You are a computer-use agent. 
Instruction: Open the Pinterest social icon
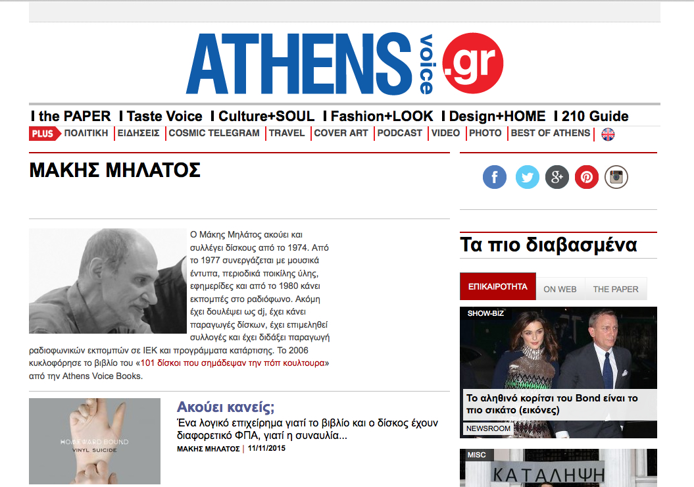pyautogui.click(x=587, y=177)
